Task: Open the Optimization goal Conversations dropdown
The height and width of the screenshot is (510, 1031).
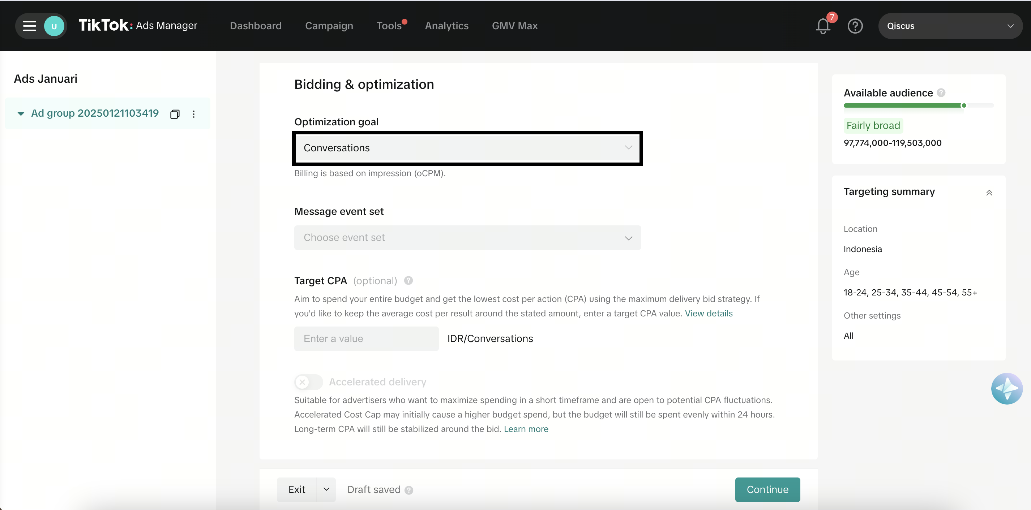Action: [467, 148]
